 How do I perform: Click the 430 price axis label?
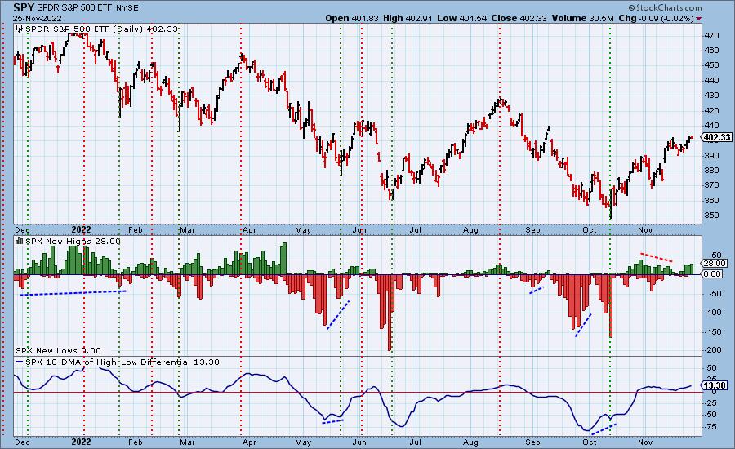pos(711,96)
